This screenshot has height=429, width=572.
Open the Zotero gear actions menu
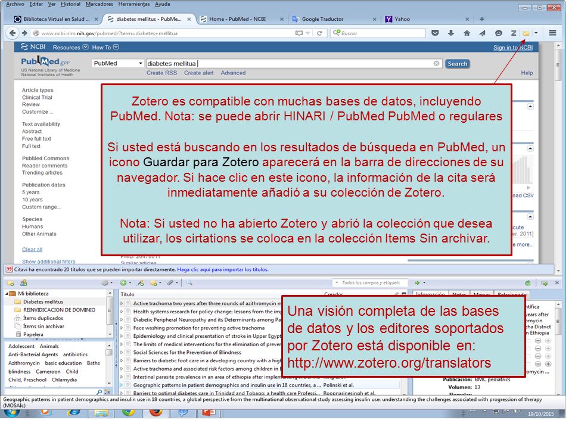pyautogui.click(x=107, y=283)
